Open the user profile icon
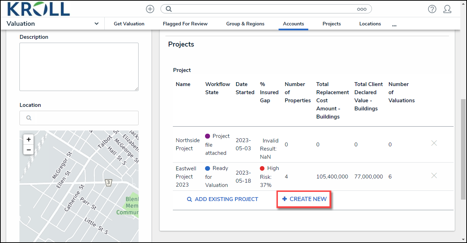The height and width of the screenshot is (243, 467). click(447, 9)
